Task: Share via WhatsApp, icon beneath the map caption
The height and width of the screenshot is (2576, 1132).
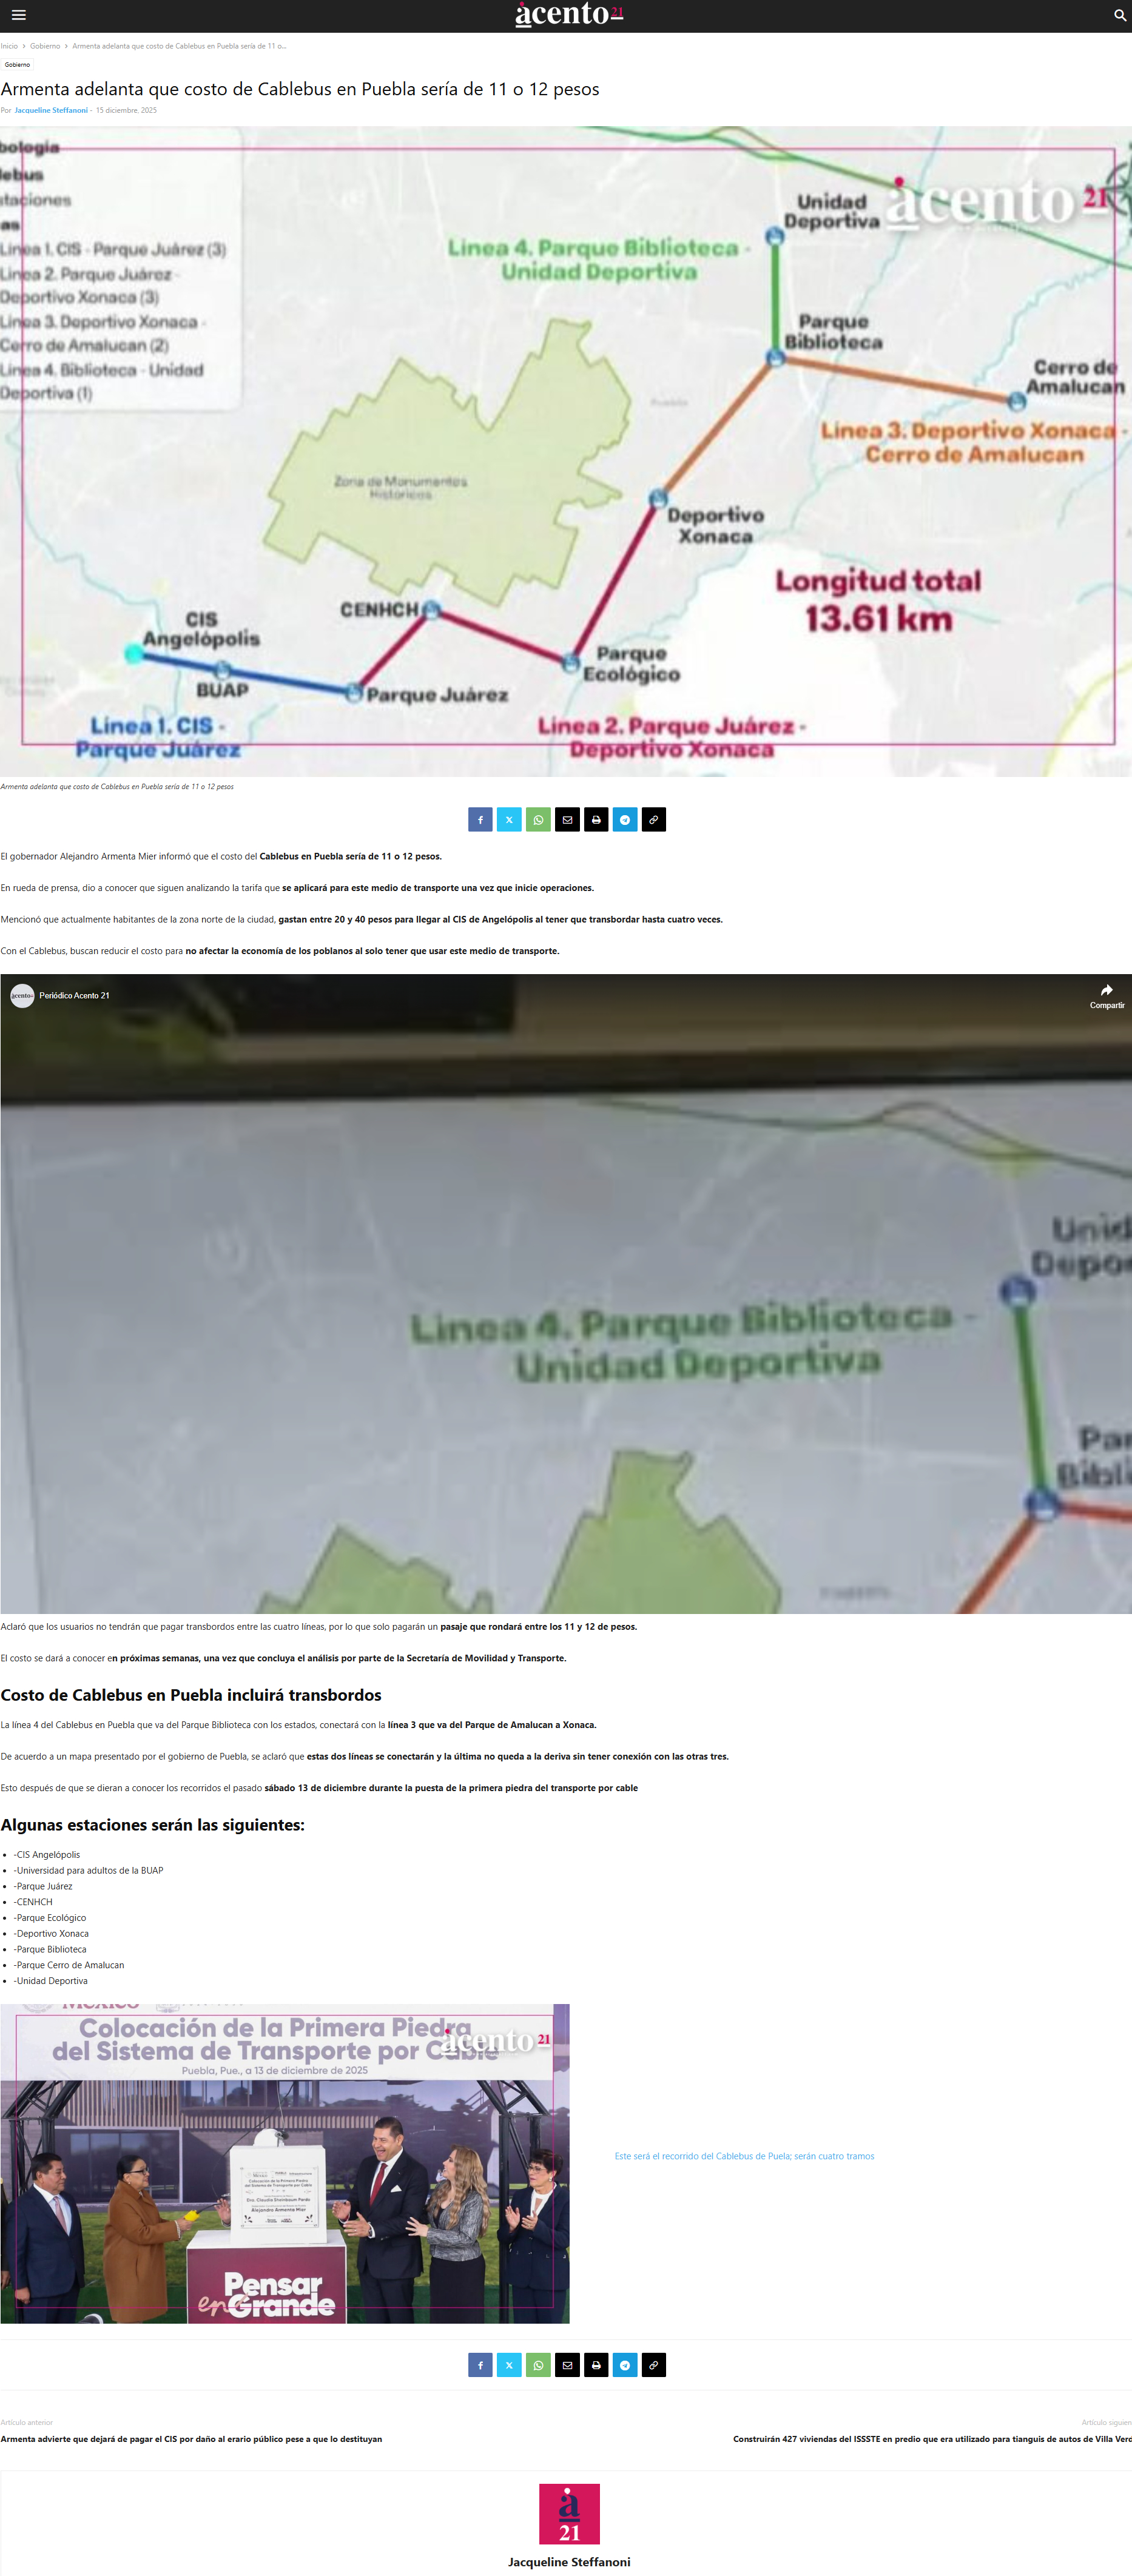Action: coord(538,820)
